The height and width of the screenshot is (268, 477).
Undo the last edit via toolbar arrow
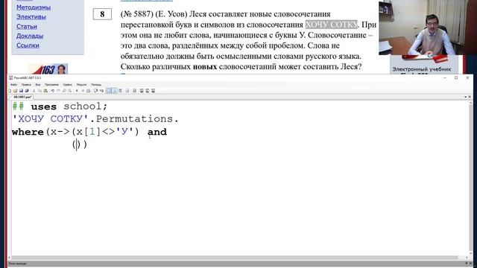pyautogui.click(x=52, y=91)
